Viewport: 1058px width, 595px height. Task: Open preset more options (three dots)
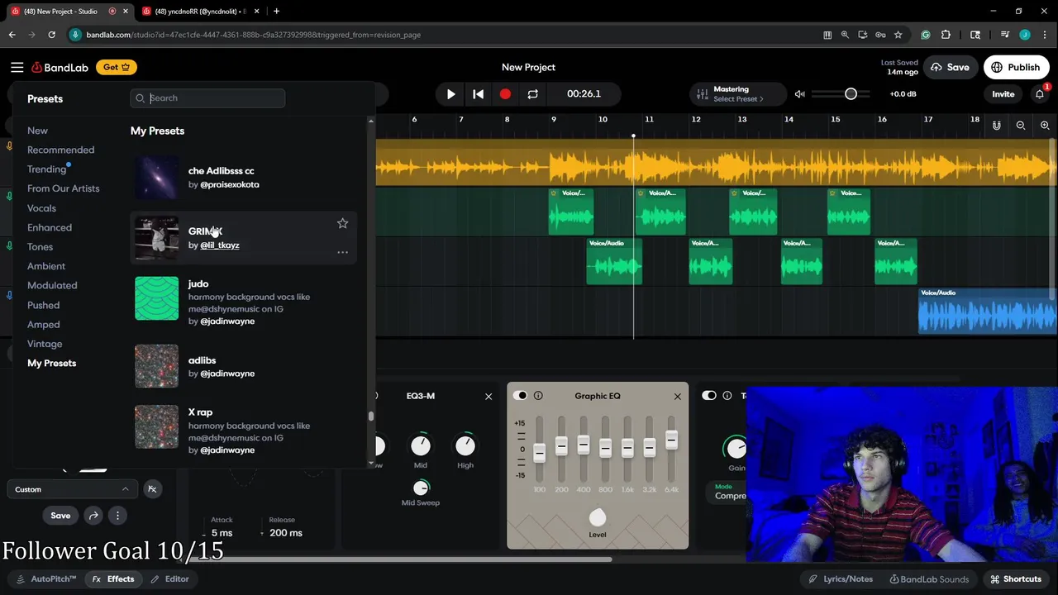coord(117,516)
